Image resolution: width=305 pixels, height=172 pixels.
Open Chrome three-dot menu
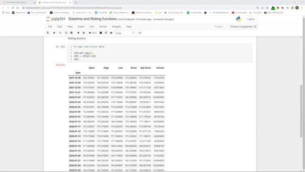point(302,8)
